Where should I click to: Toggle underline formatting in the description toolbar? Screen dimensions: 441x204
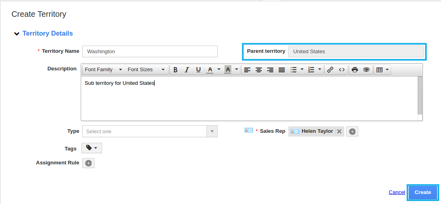tap(198, 70)
